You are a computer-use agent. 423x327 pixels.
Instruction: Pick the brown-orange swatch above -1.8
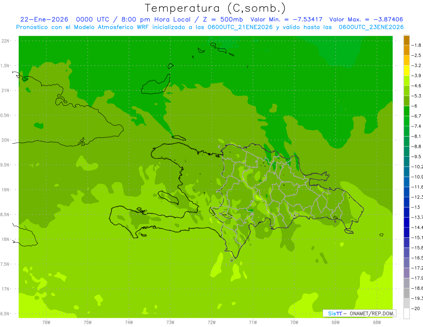(x=406, y=40)
